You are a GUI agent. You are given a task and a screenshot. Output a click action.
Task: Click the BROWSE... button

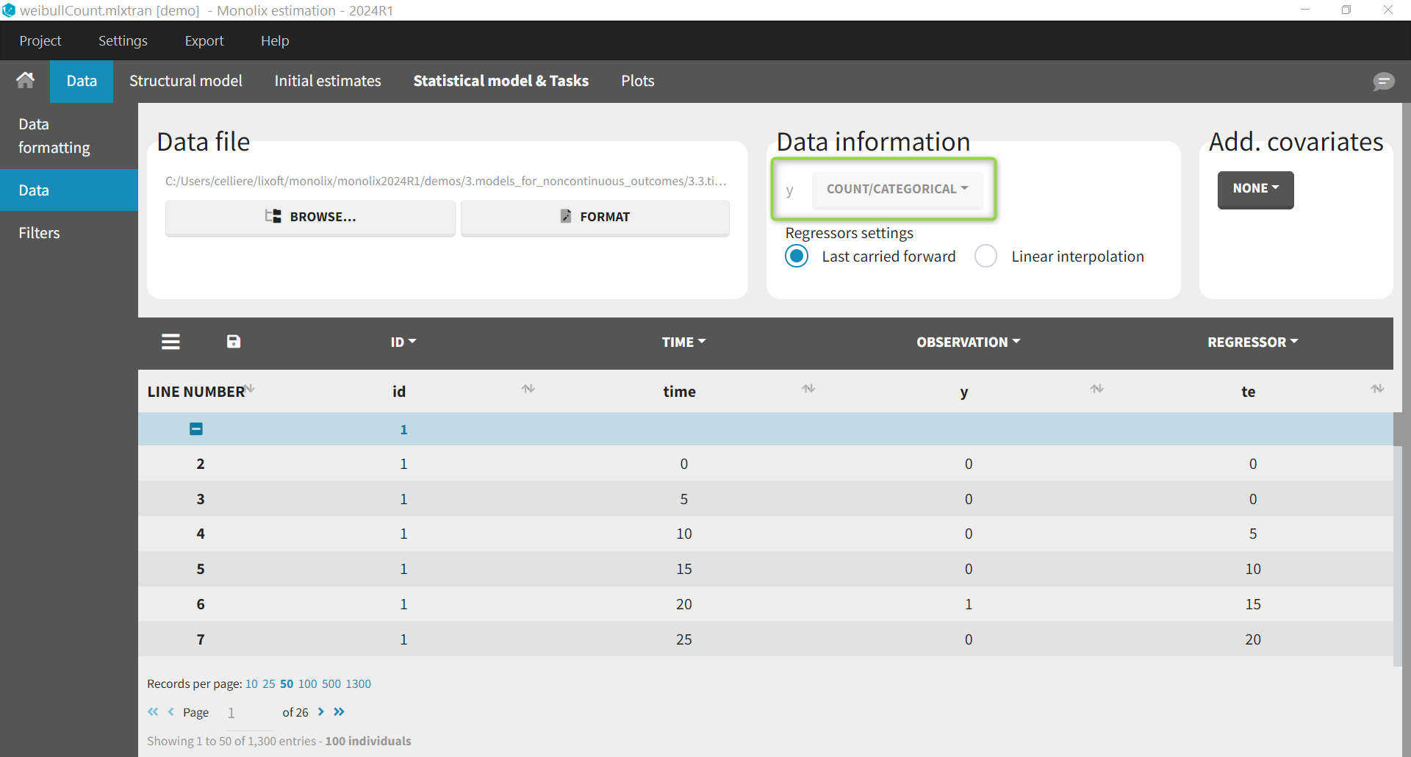point(310,217)
